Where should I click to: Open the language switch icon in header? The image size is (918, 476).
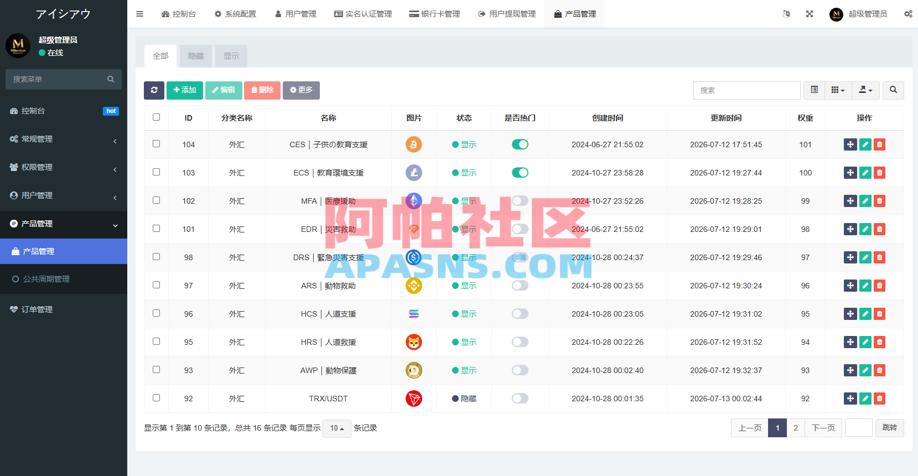click(786, 14)
